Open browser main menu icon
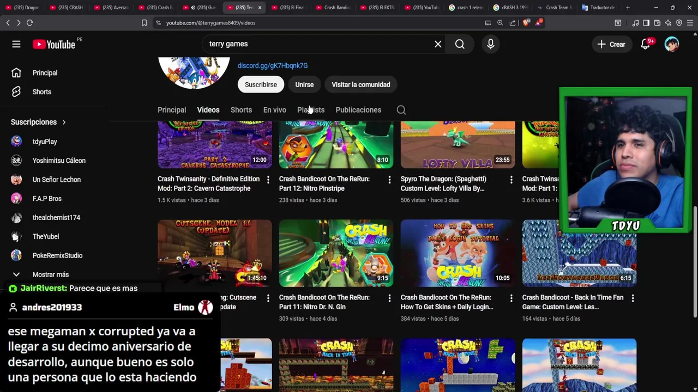698x392 pixels. pos(690,23)
